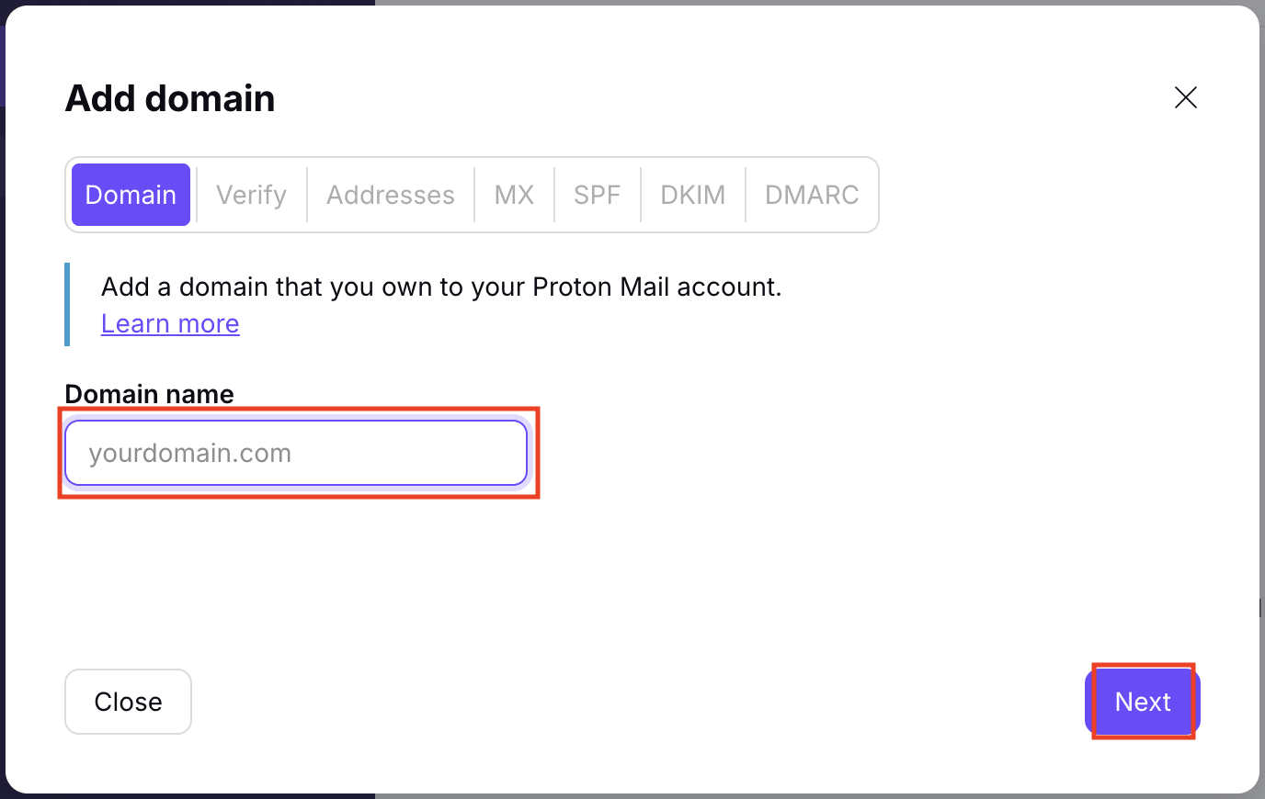Advance setup by clicking Next
1265x799 pixels.
1142,701
